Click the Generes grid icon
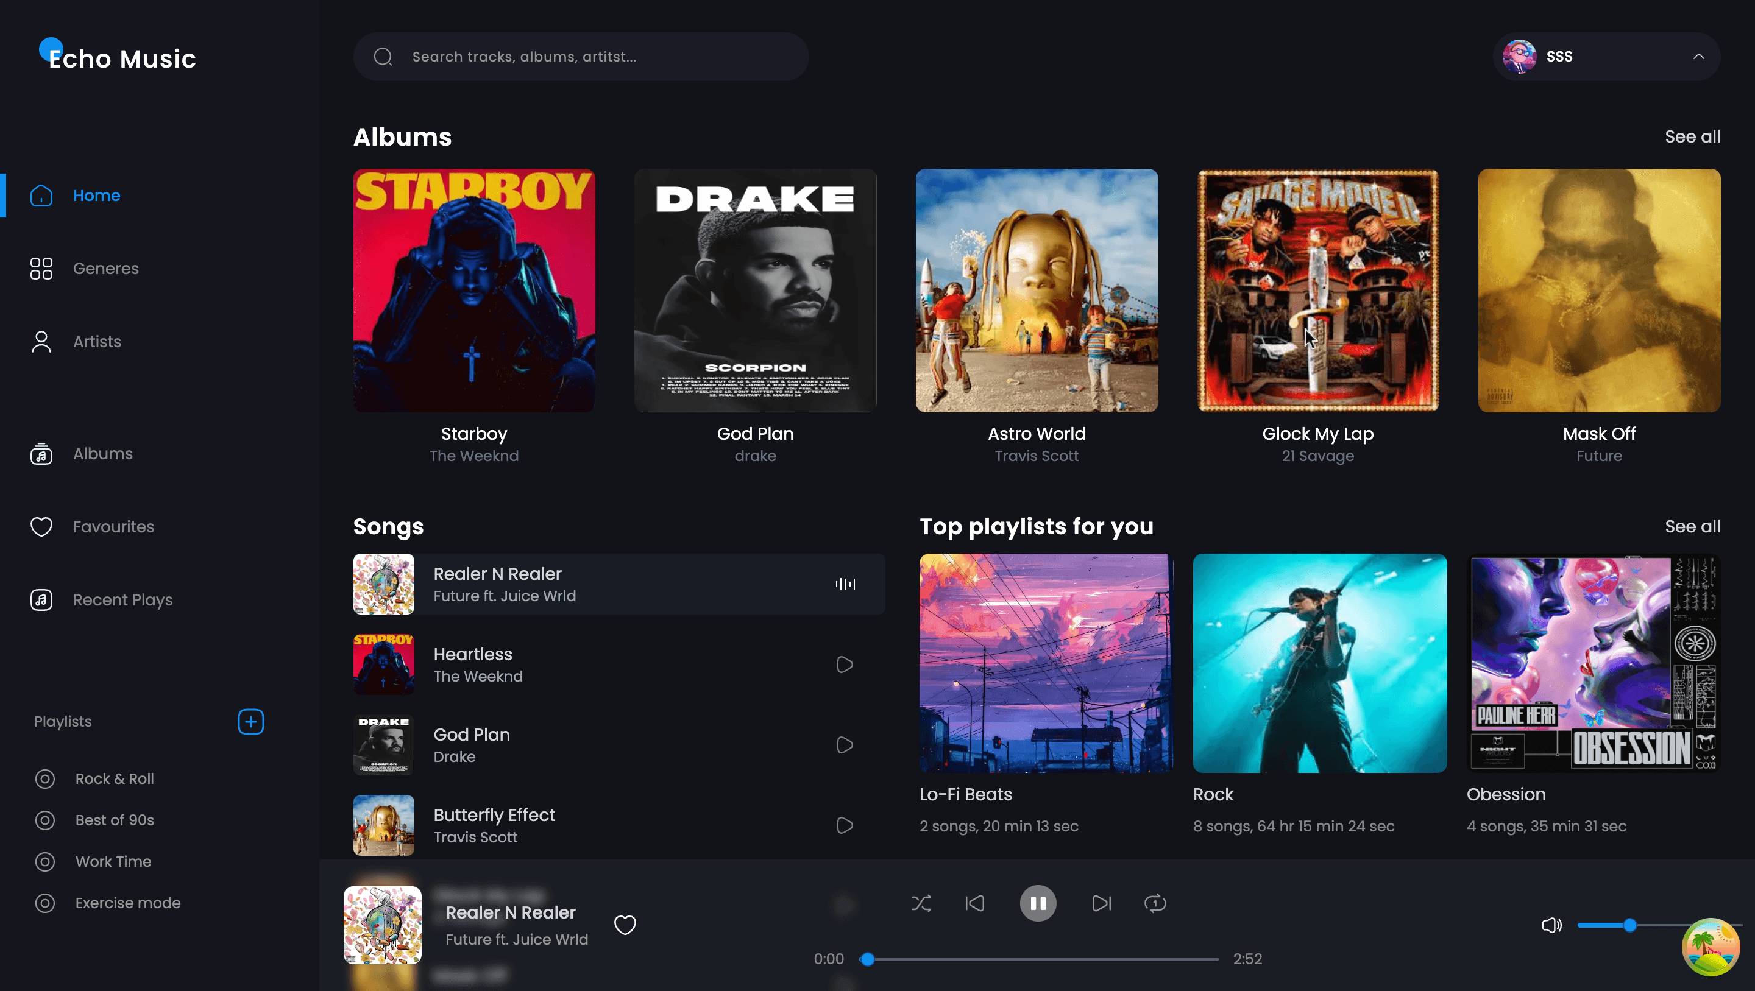1755x991 pixels. (41, 269)
